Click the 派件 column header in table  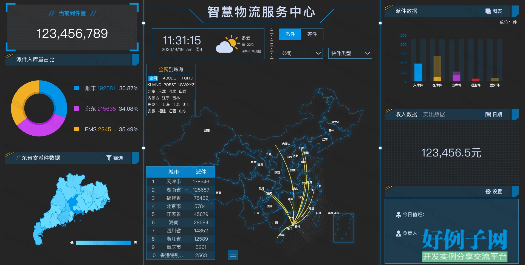(201, 172)
